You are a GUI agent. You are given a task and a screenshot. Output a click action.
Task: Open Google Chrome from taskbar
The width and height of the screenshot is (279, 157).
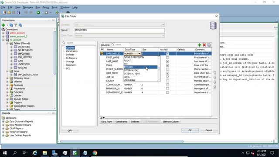[95, 153]
